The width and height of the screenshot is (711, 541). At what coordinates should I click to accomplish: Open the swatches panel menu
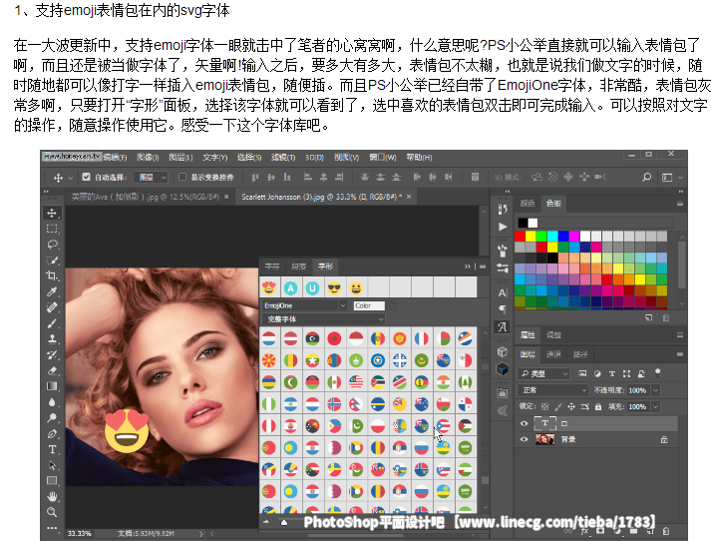680,204
